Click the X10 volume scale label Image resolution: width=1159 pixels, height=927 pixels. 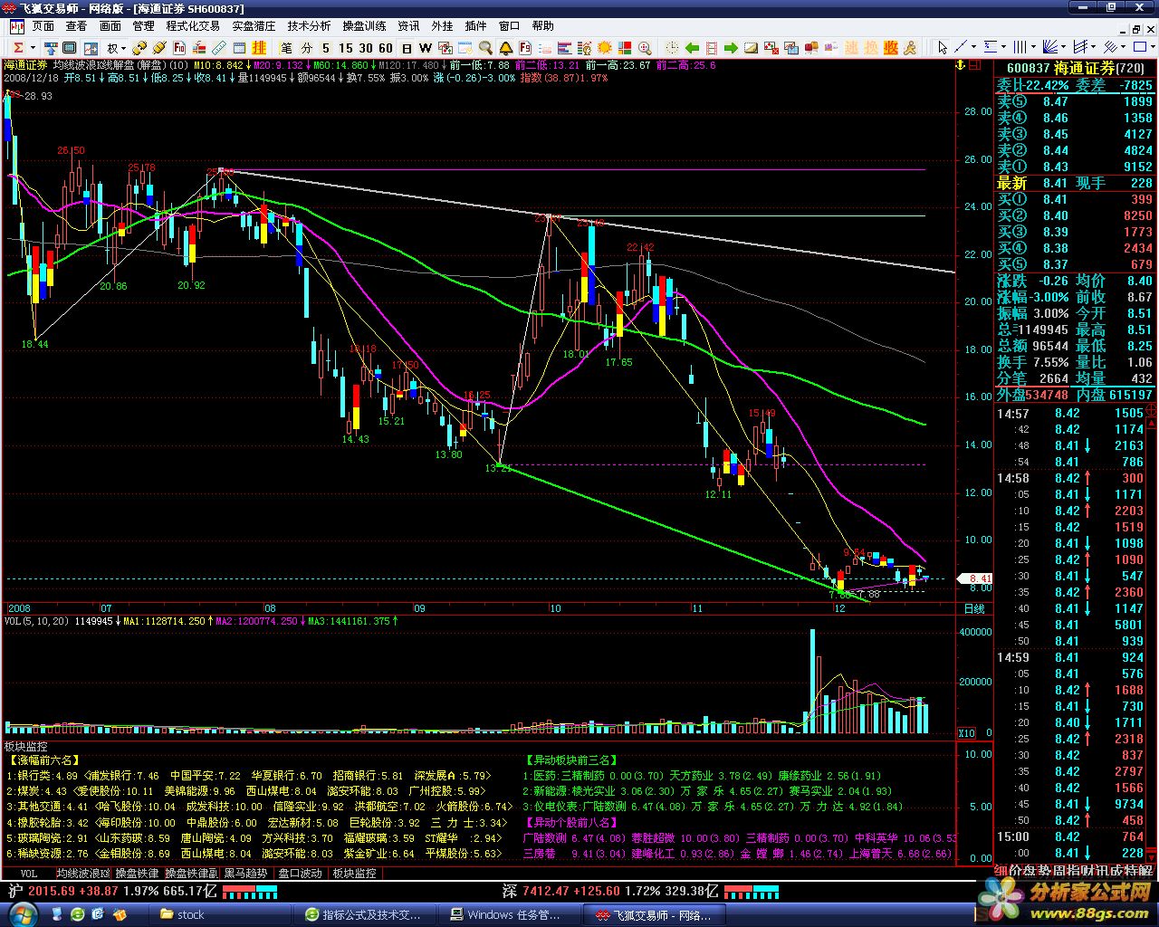(x=967, y=733)
